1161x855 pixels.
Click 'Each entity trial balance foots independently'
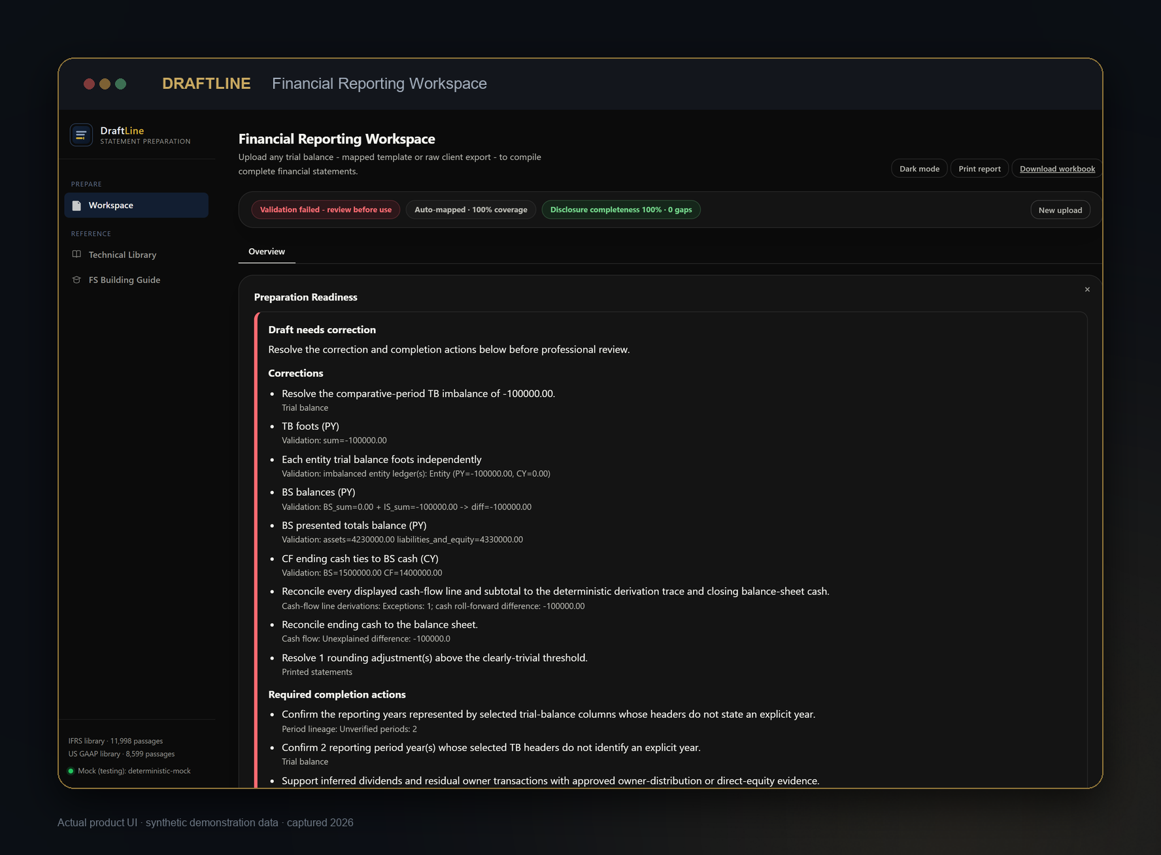tap(382, 459)
